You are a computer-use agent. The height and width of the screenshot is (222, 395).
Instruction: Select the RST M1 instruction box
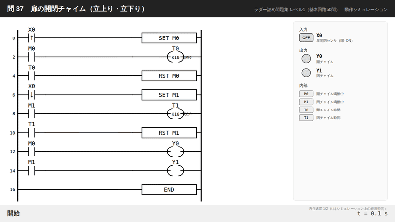click(x=169, y=133)
